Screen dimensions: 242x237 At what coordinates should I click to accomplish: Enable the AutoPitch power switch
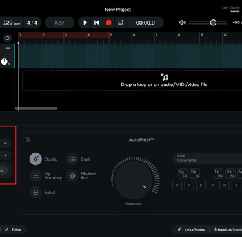point(26,140)
